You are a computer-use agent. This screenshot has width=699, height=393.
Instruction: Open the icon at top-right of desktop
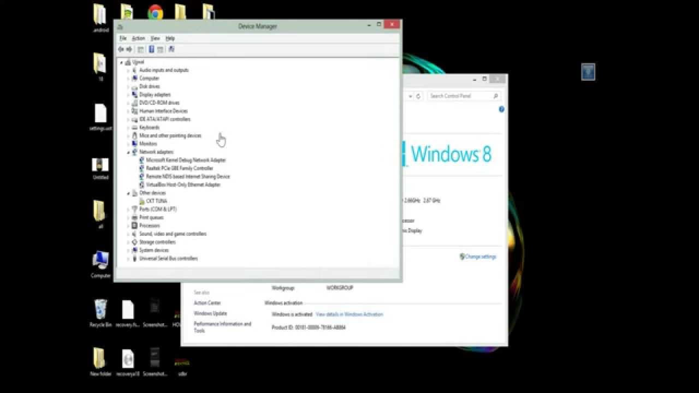(x=588, y=72)
